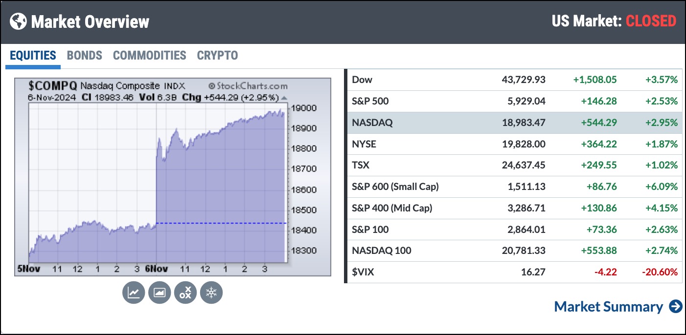Click the NASDAQ 100 percent +2.74%

point(661,251)
